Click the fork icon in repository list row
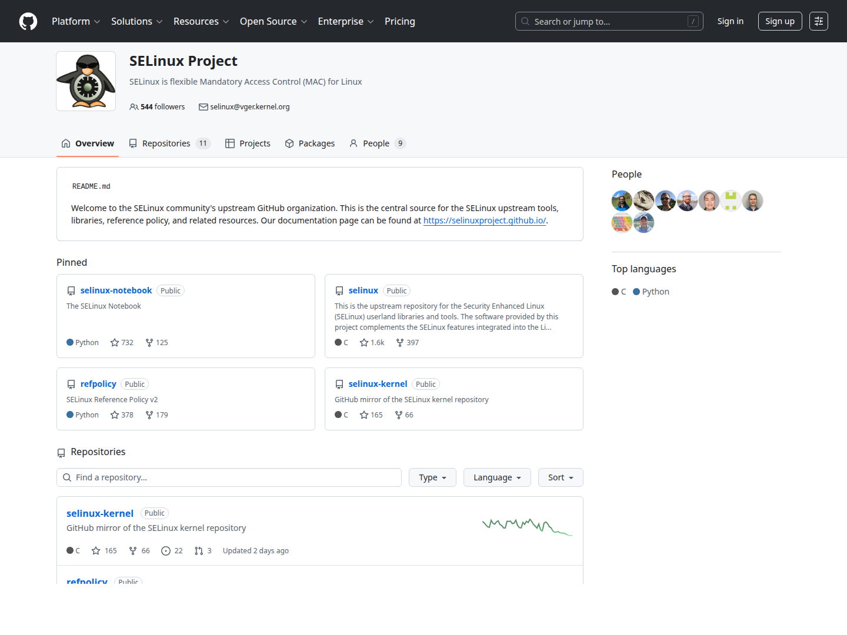 133,551
